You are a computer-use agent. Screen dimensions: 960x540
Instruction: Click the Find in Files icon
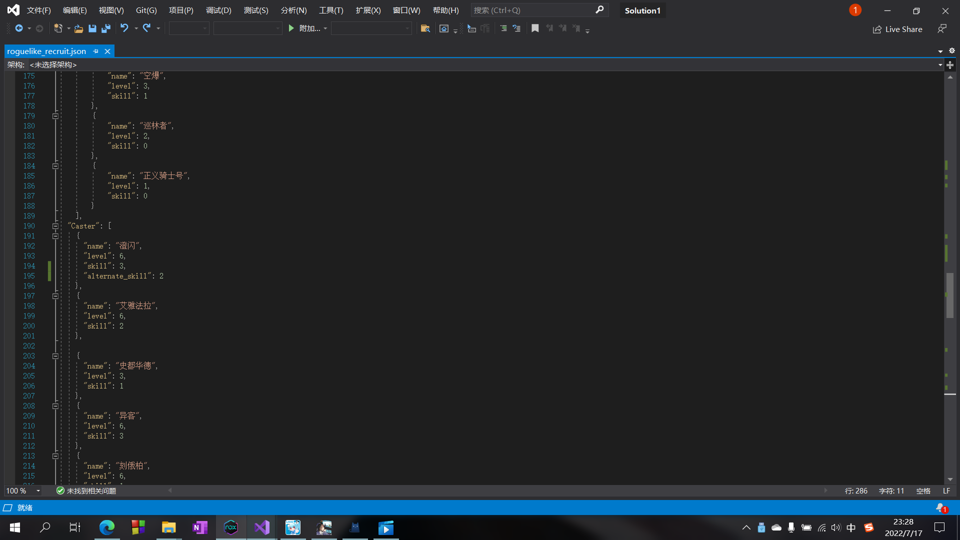[425, 28]
